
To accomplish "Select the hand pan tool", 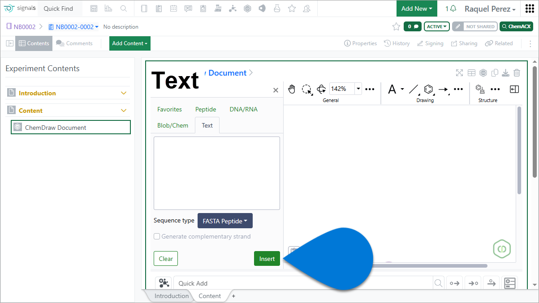I will [292, 89].
